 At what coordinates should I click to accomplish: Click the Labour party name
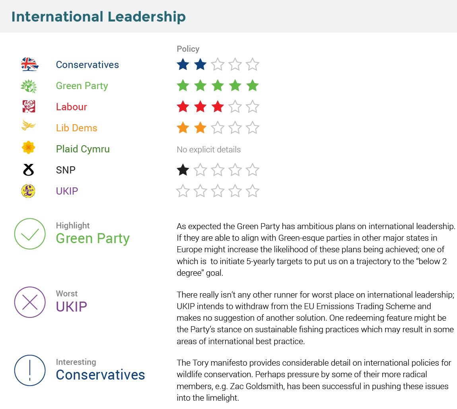click(x=71, y=107)
